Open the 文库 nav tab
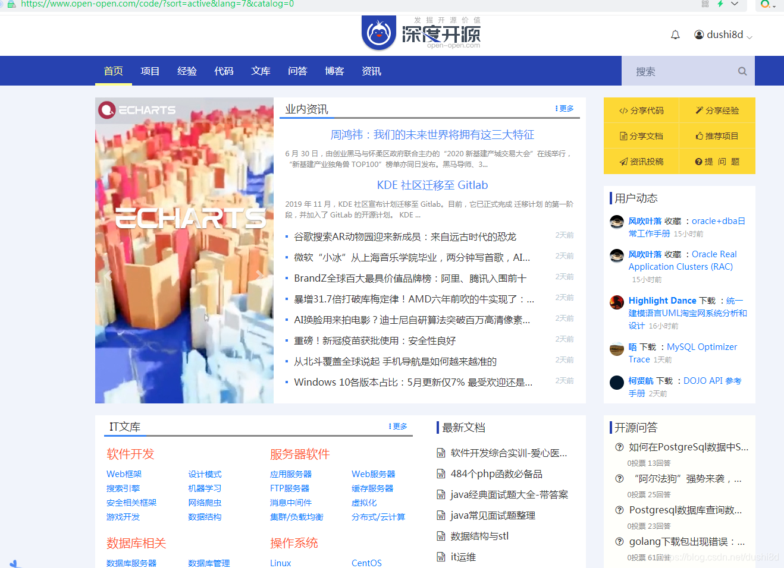The image size is (784, 568). click(x=261, y=71)
